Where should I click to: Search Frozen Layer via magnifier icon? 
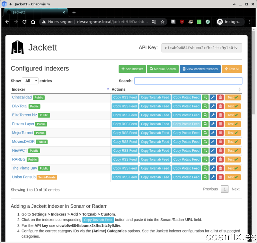(205, 124)
